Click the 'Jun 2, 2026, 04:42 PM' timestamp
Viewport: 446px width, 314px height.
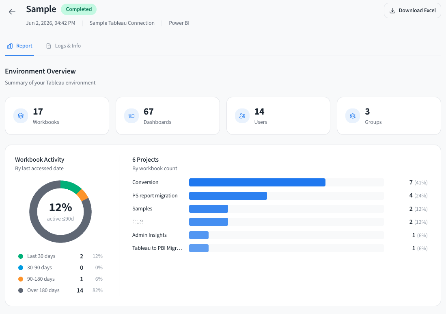[51, 23]
